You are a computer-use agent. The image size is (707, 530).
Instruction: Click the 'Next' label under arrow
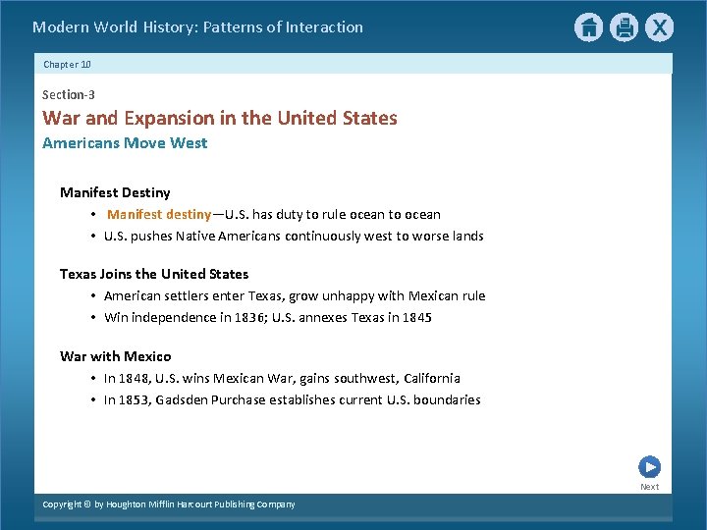tap(649, 487)
